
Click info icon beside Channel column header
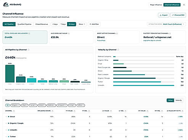point(14,111)
